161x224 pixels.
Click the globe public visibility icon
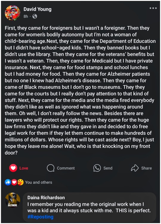click(35, 16)
